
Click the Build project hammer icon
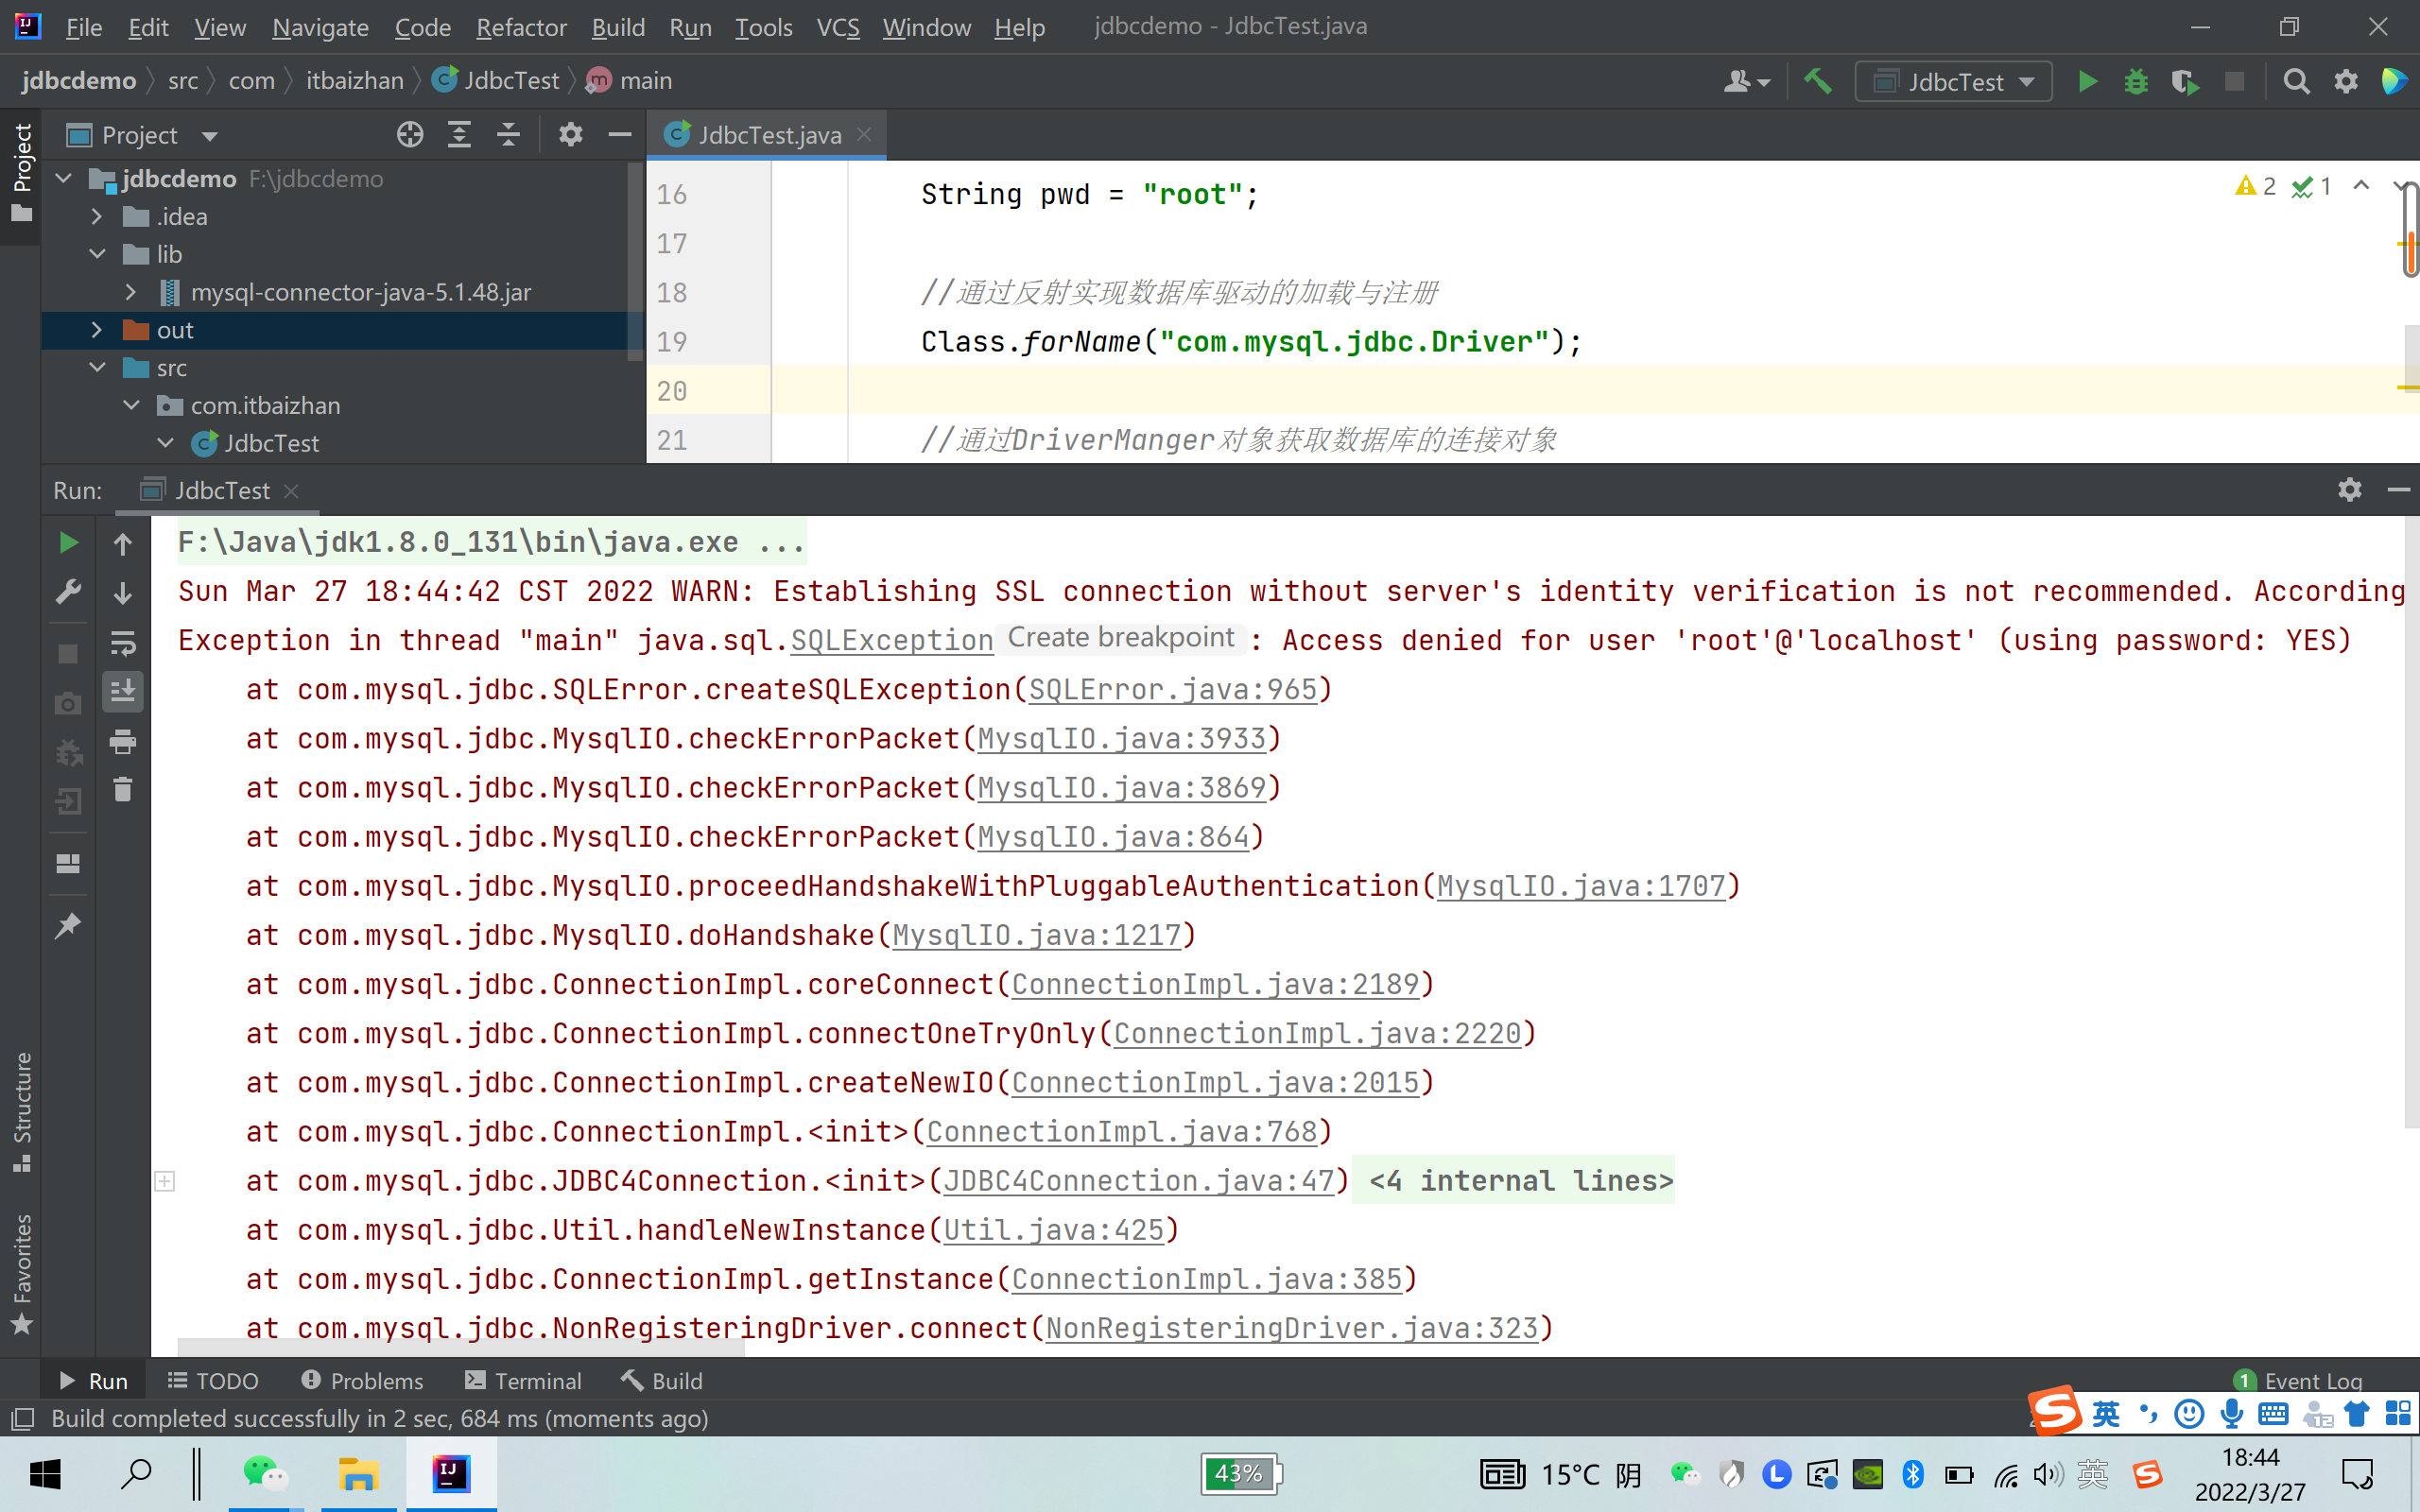(1817, 81)
